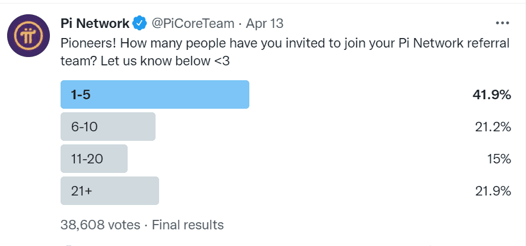The width and height of the screenshot is (526, 246).
Task: Select the 6-10 poll option bar
Action: click(x=107, y=127)
